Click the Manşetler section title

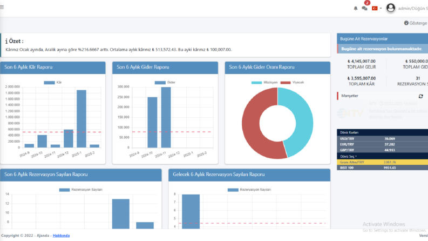pyautogui.click(x=349, y=96)
